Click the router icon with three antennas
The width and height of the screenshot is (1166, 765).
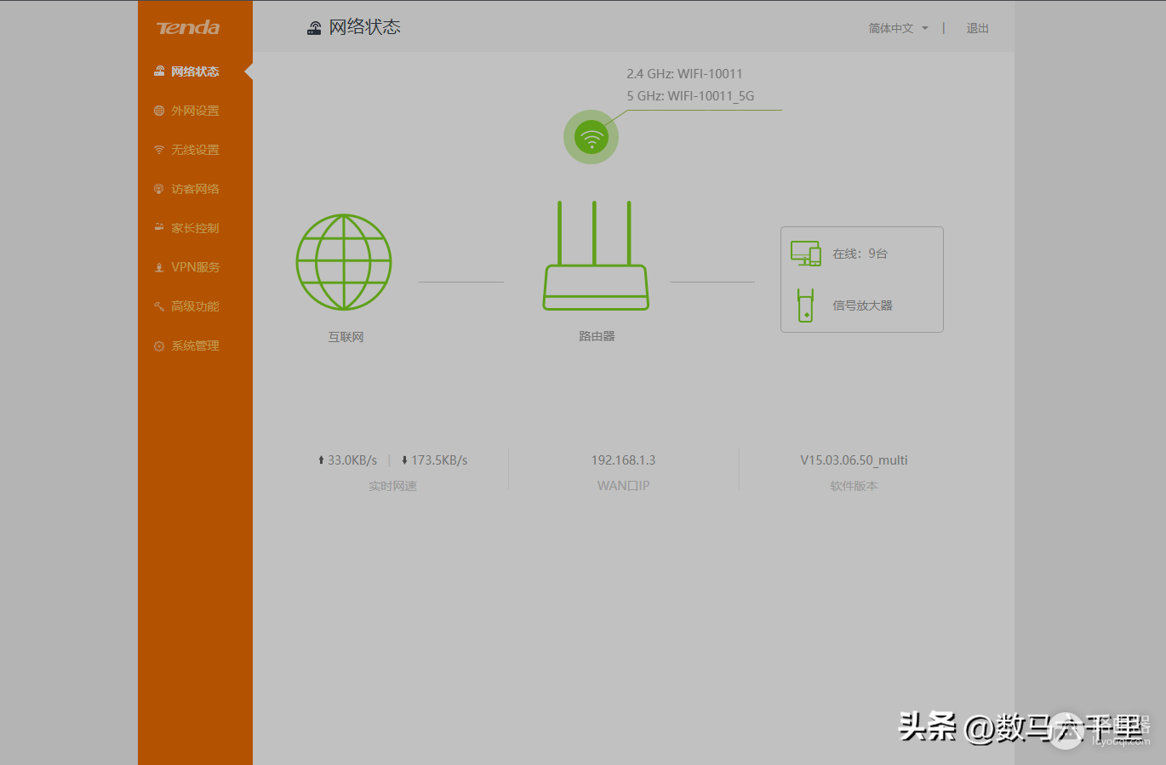click(596, 255)
